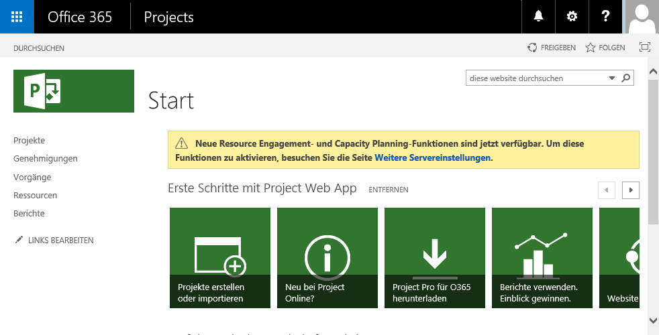Image resolution: width=659 pixels, height=335 pixels.
Task: Click 'Erste Schritte mit Project Web App' heading
Action: coord(262,188)
